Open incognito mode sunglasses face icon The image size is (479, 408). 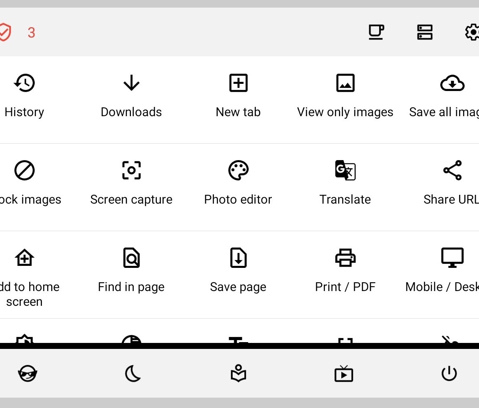pos(28,374)
